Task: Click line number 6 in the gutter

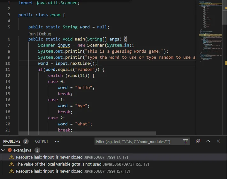Action: [9, 39]
